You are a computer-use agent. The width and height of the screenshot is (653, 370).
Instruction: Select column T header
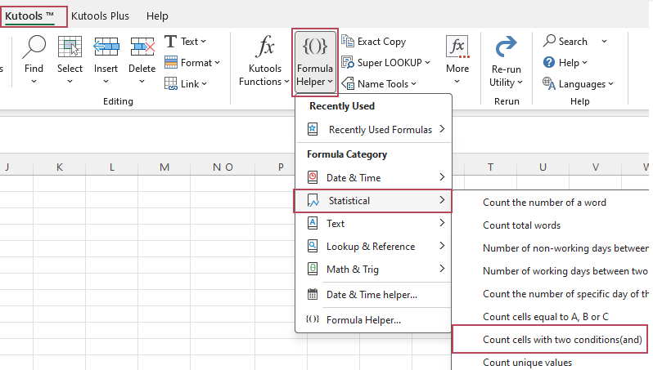click(491, 167)
